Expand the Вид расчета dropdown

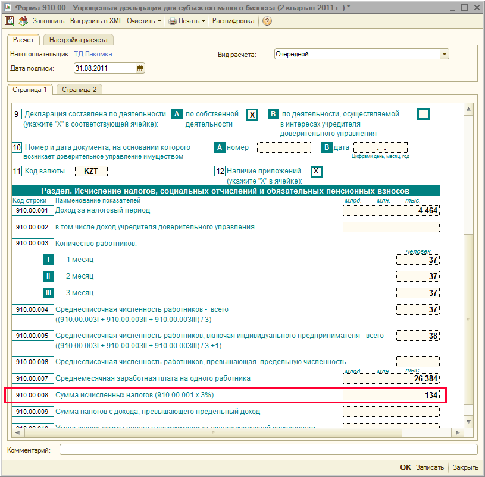tap(444, 54)
